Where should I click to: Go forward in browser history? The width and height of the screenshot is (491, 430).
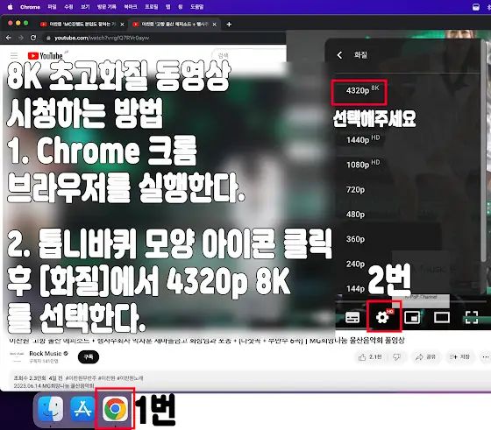[21, 38]
